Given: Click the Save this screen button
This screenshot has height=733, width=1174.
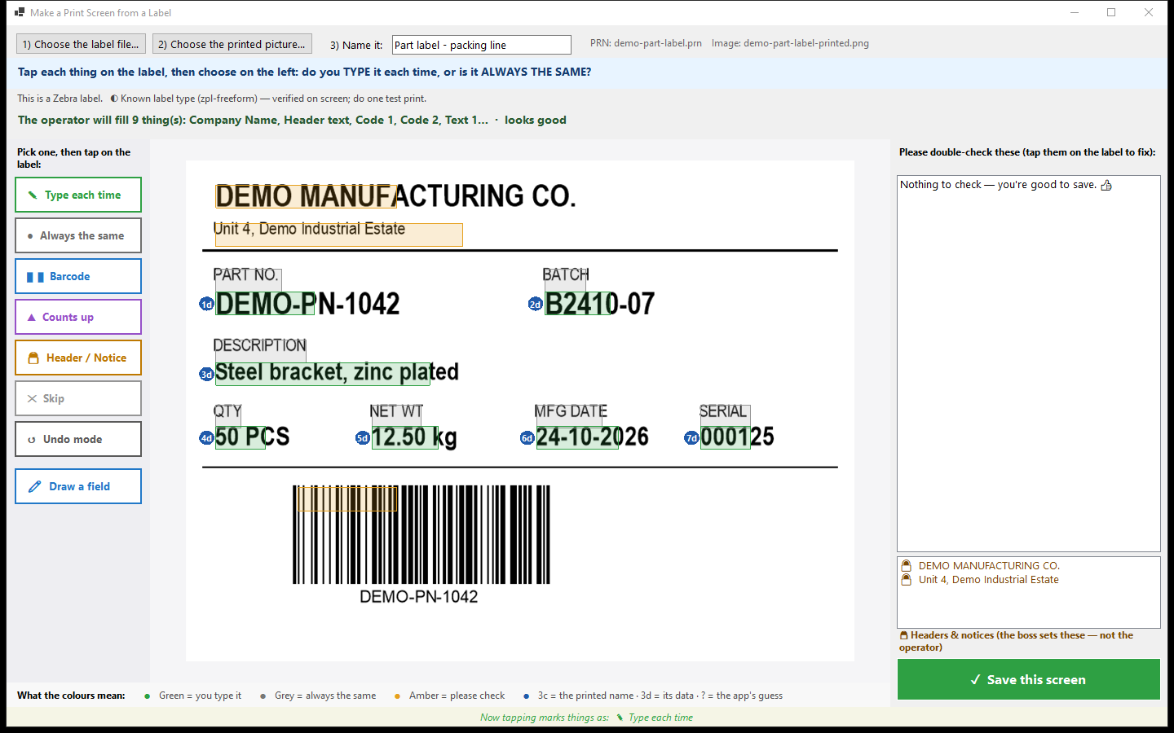Looking at the screenshot, I should (x=1028, y=679).
